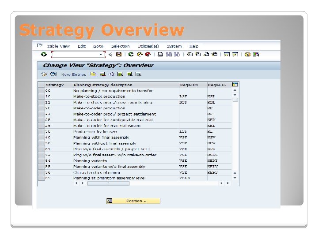Click the Previous Page icon
This screenshot has width=318, height=238.
click(198, 54)
